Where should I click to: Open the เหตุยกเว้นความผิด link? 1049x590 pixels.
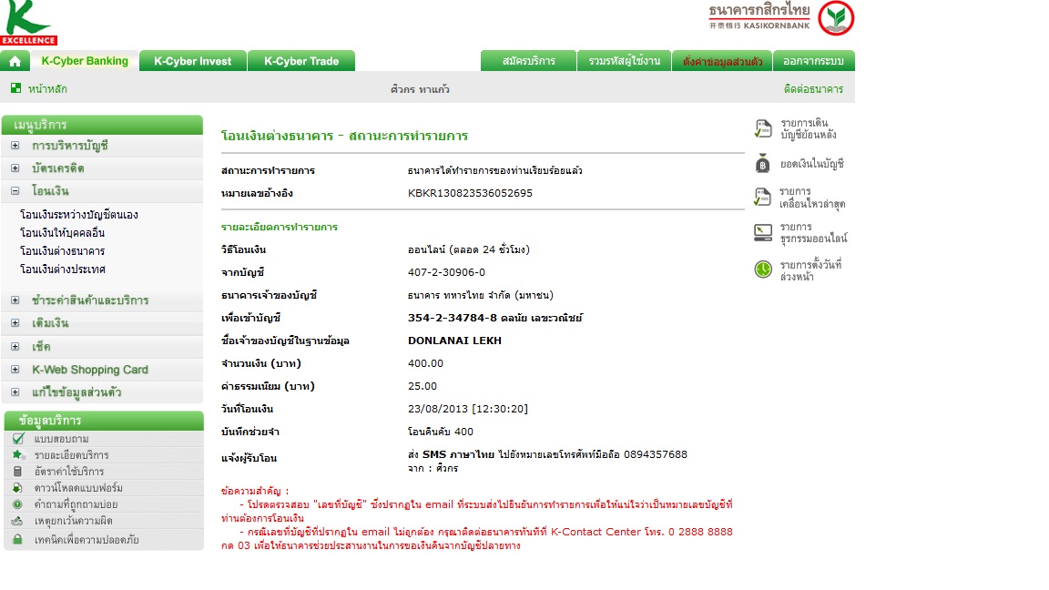coord(74,521)
